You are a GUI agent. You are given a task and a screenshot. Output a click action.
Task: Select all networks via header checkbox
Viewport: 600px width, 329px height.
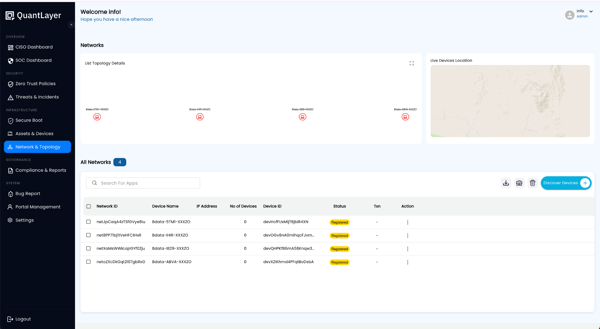click(88, 206)
